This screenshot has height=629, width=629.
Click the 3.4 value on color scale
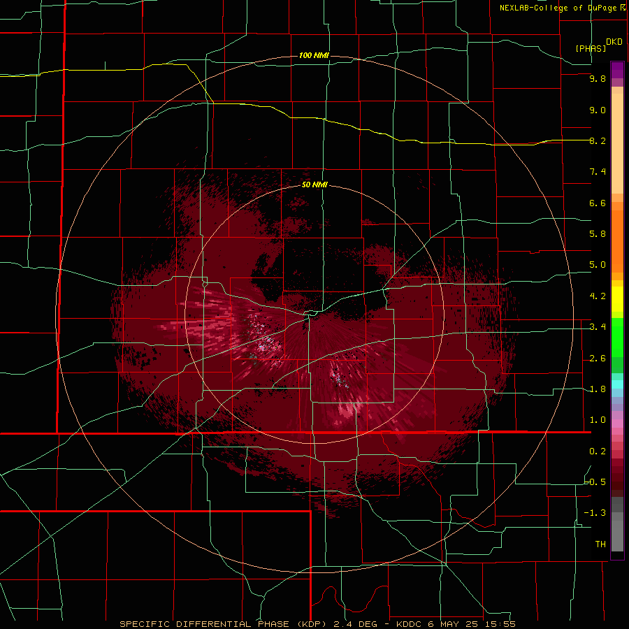(x=598, y=327)
